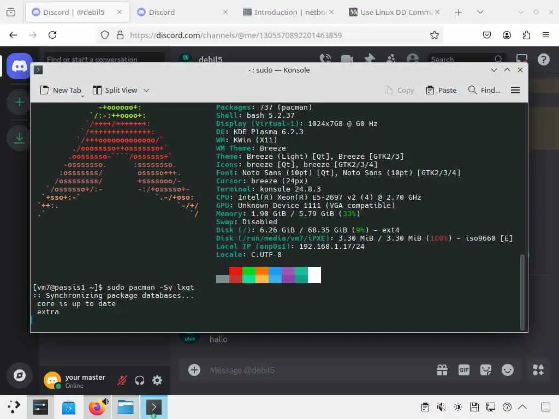Click site shield tracking protection icon
Screen dimensions: 559x419
(104, 35)
